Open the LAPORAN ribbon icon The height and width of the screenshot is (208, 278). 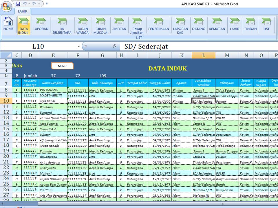[x=41, y=24]
